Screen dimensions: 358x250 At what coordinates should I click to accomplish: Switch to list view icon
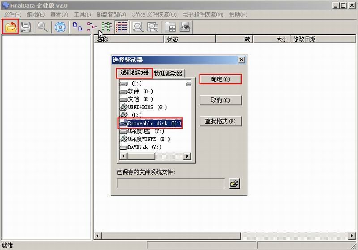[x=107, y=27]
